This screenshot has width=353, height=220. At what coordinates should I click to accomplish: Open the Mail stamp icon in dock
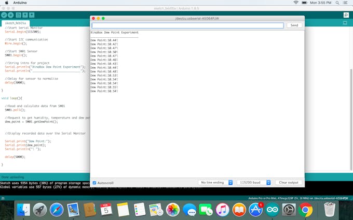(73, 210)
